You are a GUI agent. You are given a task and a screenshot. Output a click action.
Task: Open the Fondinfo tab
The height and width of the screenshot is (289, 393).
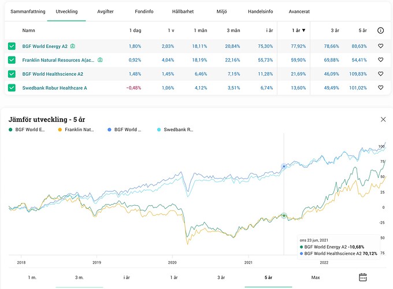click(144, 12)
